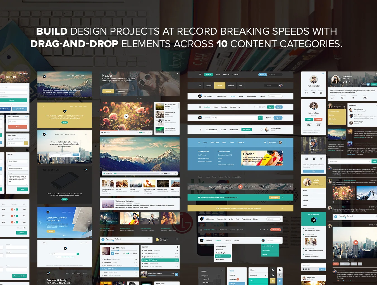Click green magnifier search button beside Flat field
Image resolution: width=377 pixels, height=285 pixels.
point(260,118)
